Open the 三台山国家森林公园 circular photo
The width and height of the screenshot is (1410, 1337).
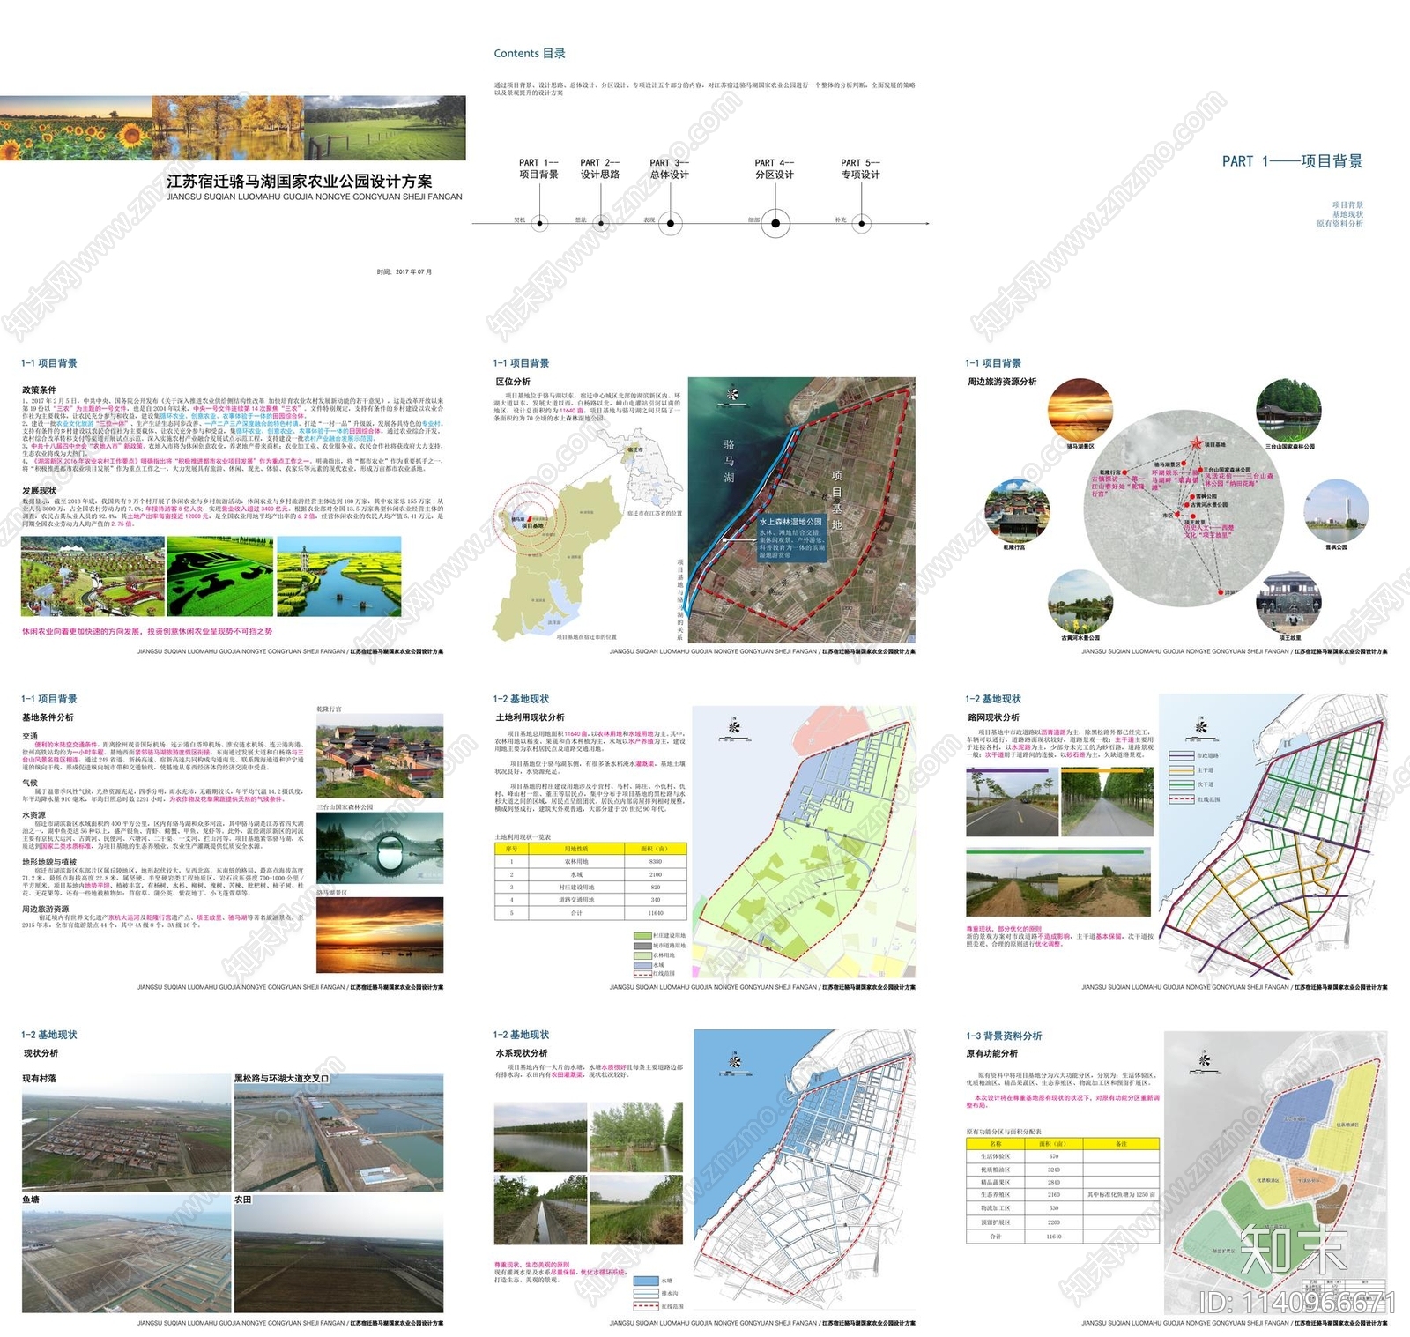point(1288,409)
